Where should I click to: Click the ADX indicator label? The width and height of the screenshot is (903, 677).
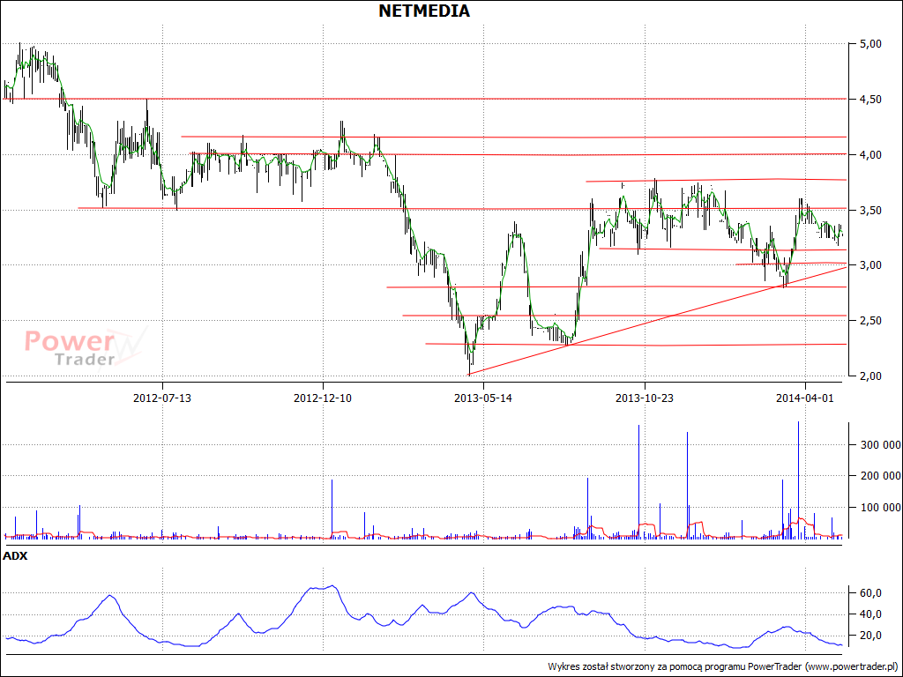point(15,557)
